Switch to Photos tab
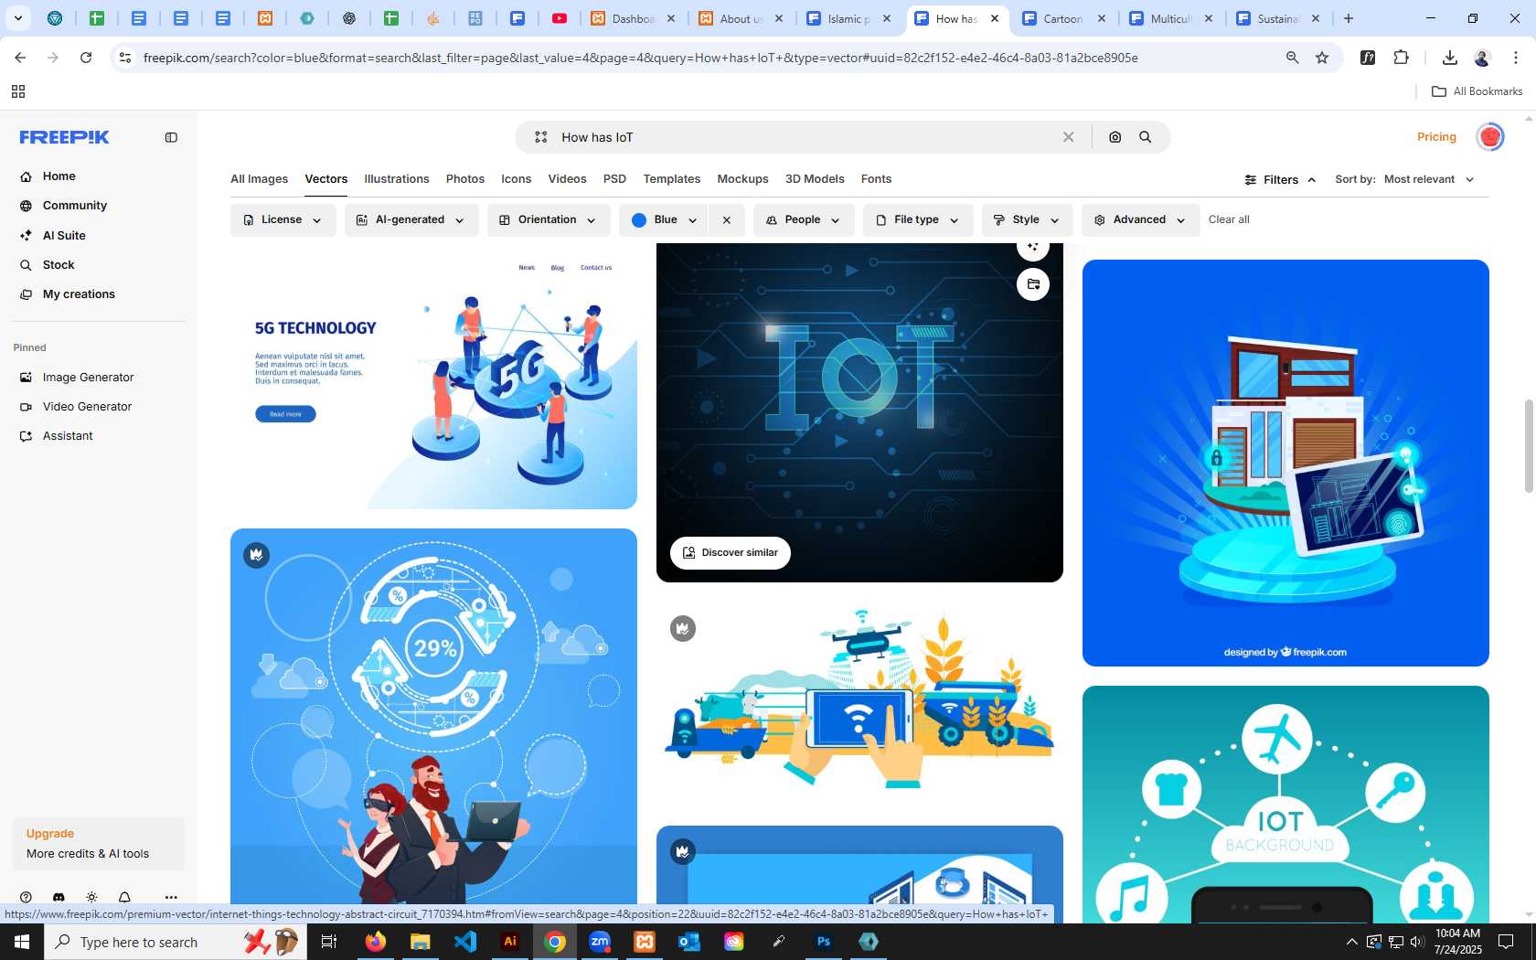Image resolution: width=1536 pixels, height=960 pixels. pyautogui.click(x=465, y=179)
